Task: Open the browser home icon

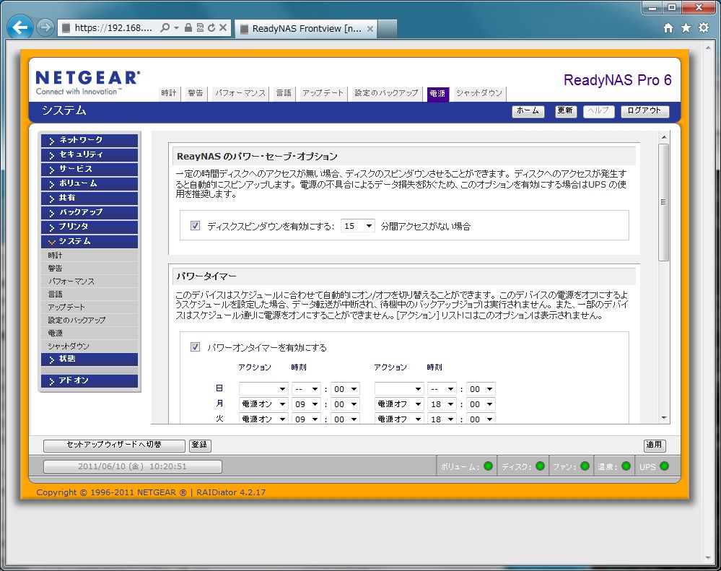Action: click(x=668, y=28)
